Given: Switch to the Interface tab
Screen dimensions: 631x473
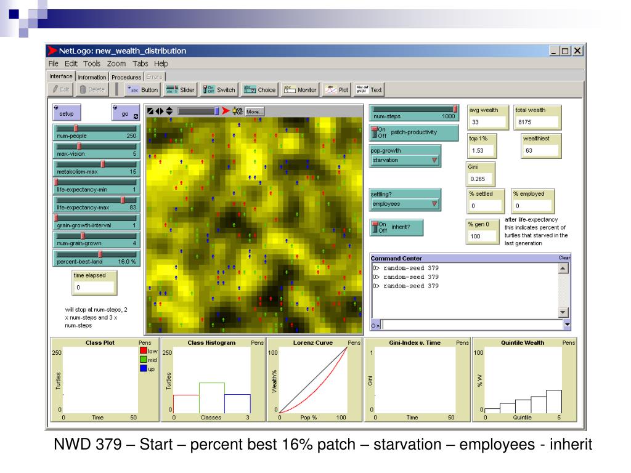Looking at the screenshot, I should click(x=61, y=76).
